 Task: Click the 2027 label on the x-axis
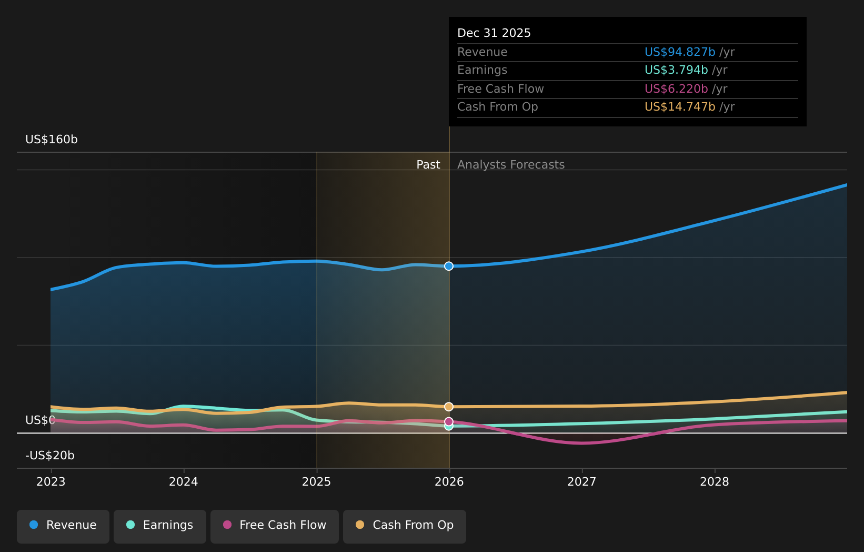click(582, 481)
